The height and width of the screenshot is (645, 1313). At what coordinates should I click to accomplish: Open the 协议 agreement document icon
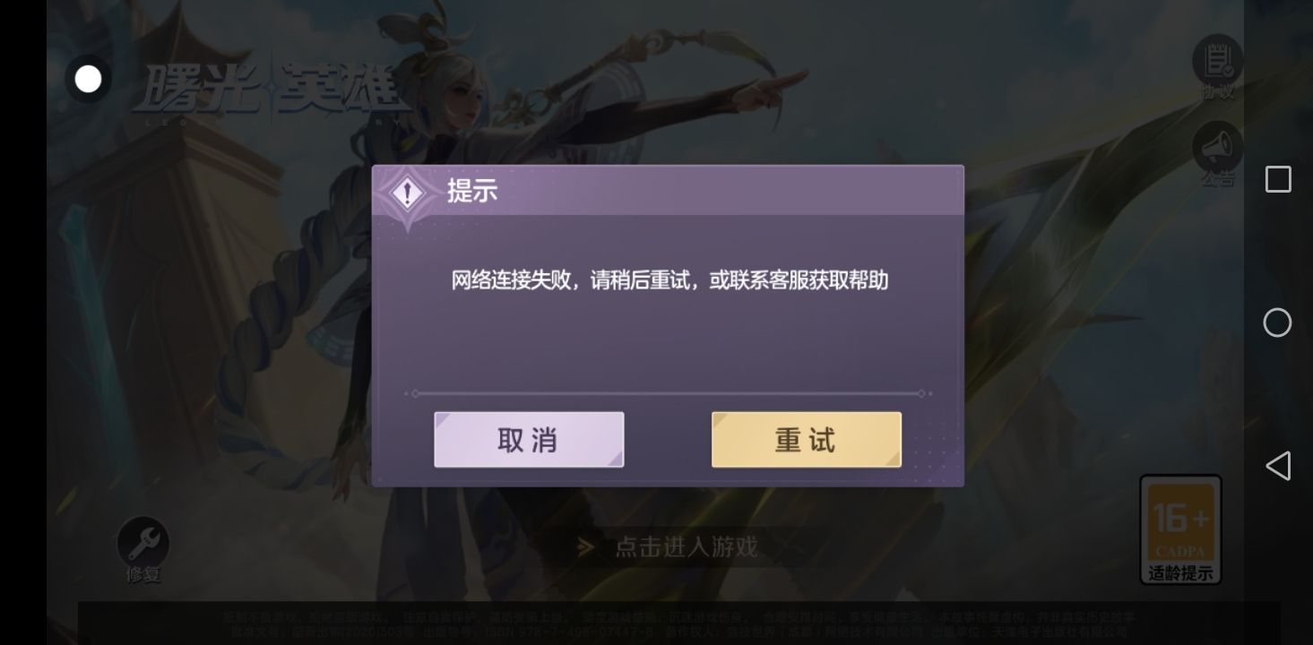[1217, 67]
